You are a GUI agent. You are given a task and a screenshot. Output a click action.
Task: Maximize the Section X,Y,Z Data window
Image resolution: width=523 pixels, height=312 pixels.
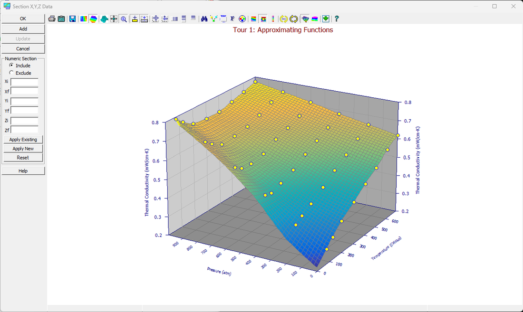tap(494, 6)
